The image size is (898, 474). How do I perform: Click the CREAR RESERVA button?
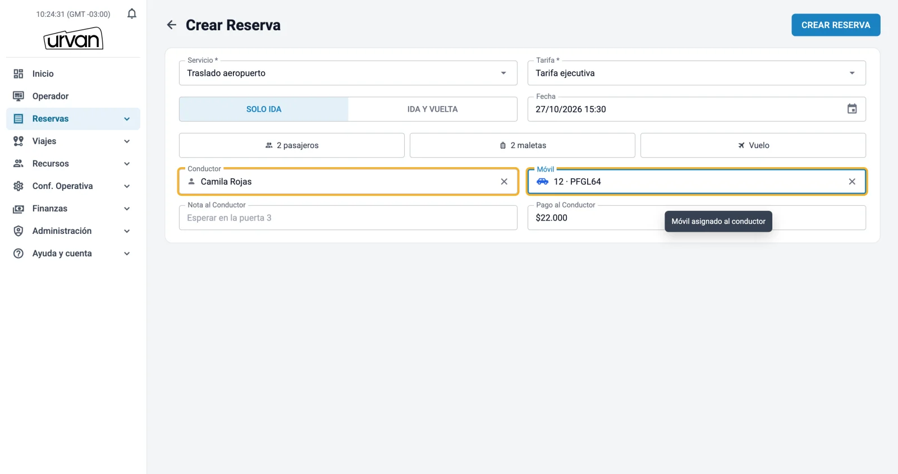(x=836, y=25)
